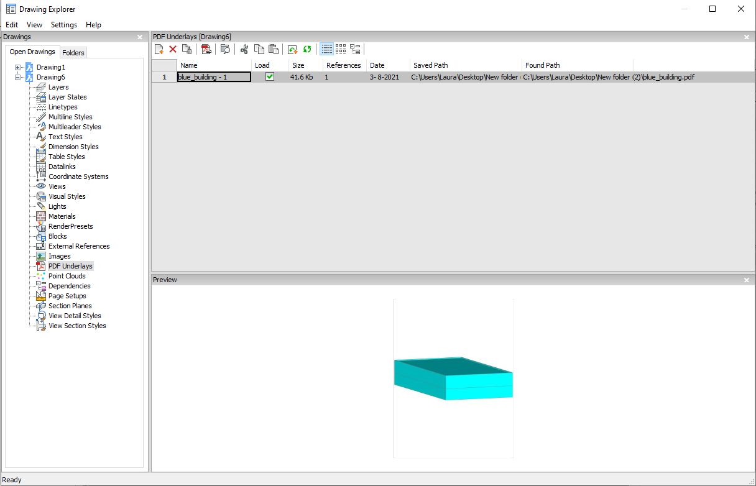Collapse the Drawing6 tree node
This screenshot has width=756, height=486.
tap(18, 77)
